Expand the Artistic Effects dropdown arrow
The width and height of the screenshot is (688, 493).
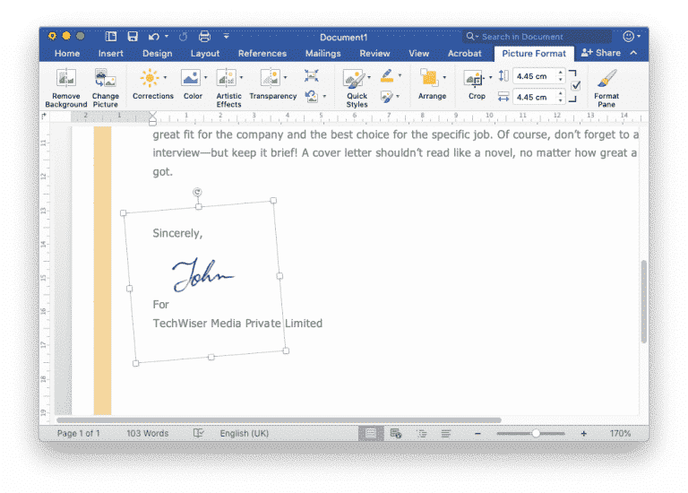tap(241, 78)
